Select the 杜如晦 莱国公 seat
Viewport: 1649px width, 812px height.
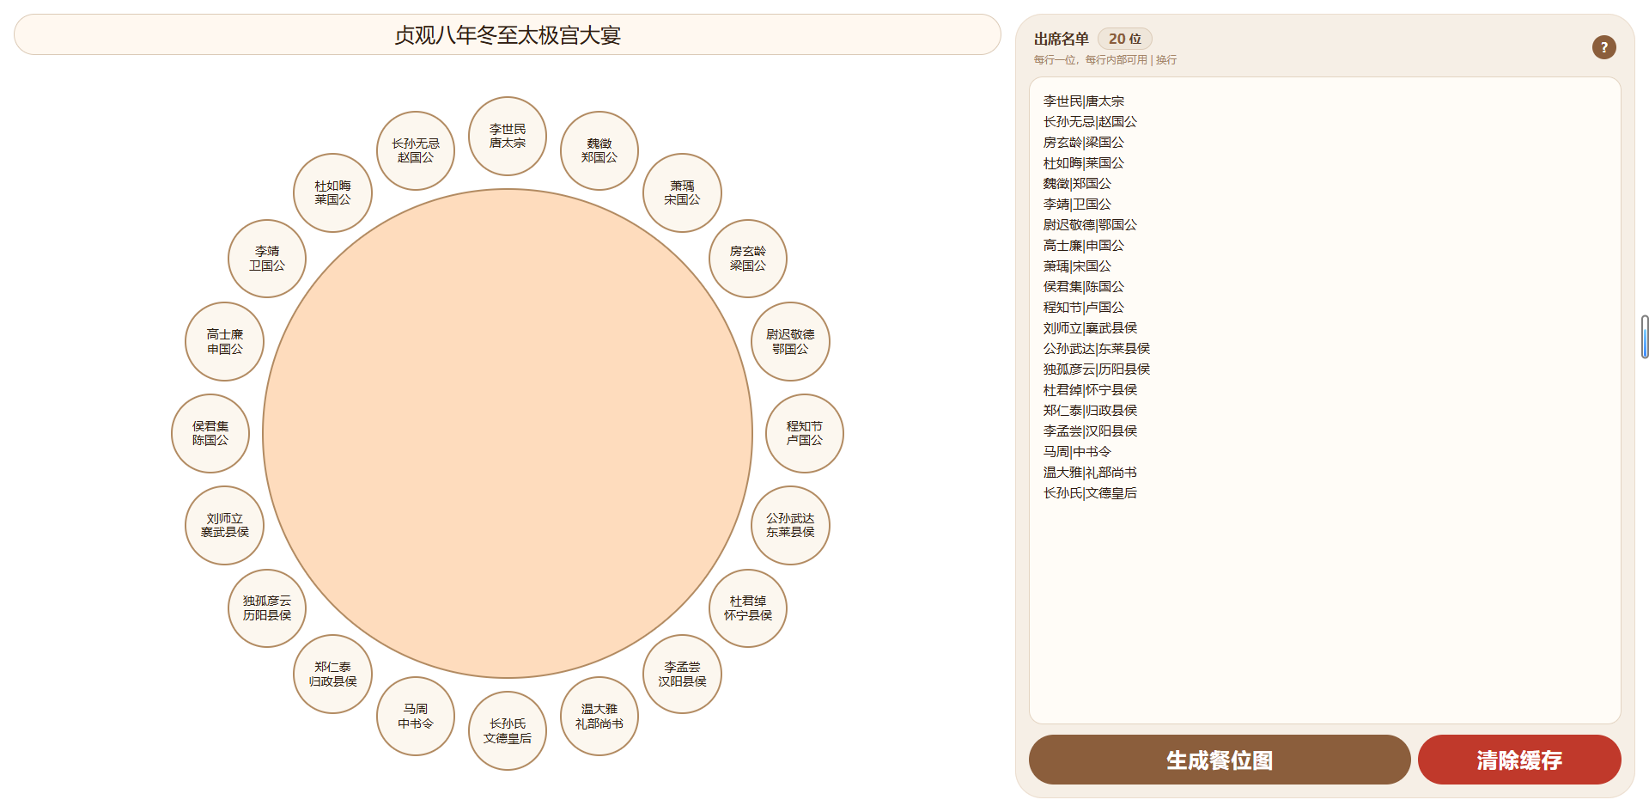333,192
